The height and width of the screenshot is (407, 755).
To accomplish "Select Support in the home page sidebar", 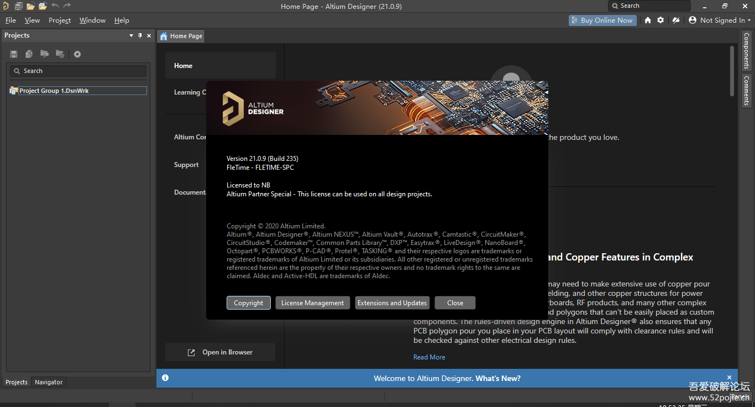I will (186, 165).
